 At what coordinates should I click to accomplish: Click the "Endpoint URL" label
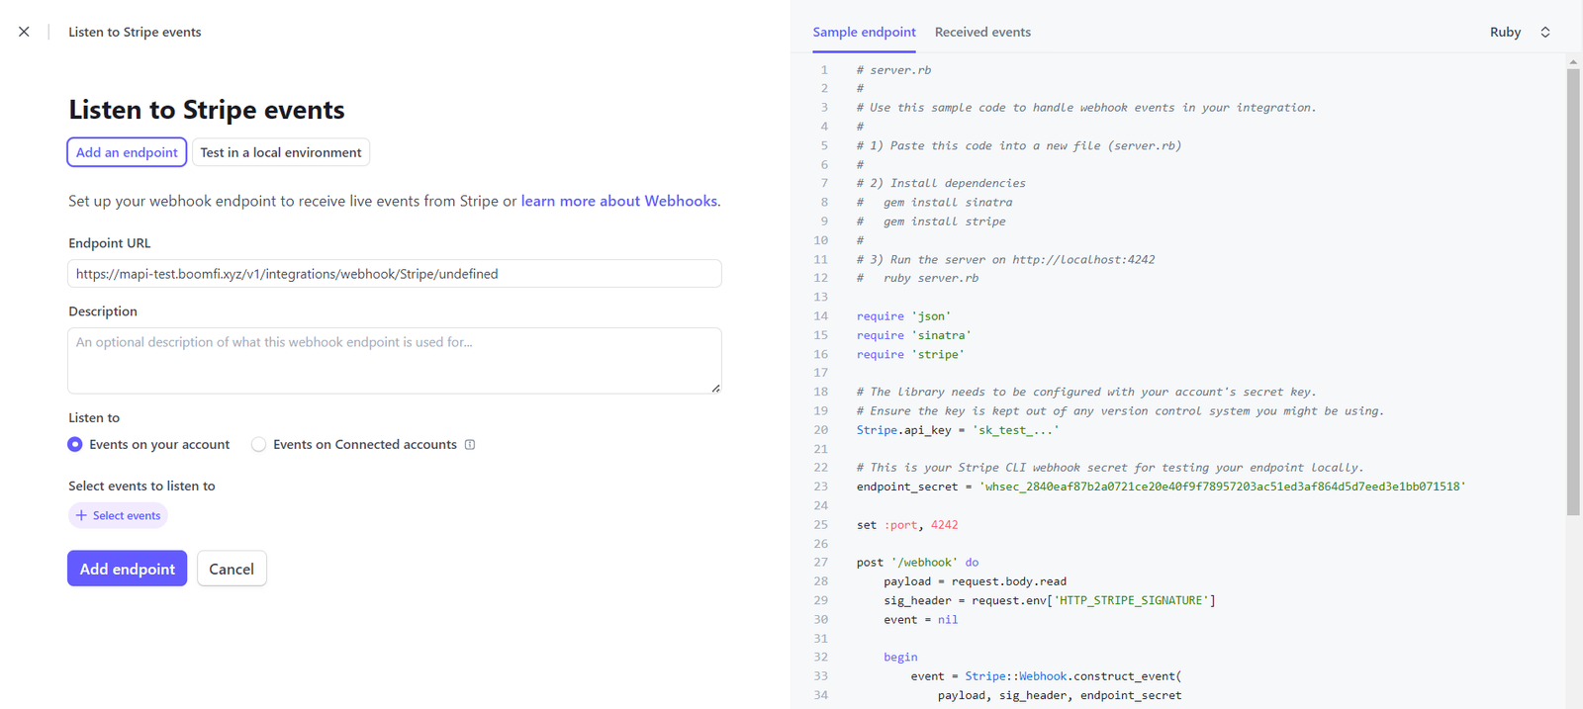coord(110,243)
